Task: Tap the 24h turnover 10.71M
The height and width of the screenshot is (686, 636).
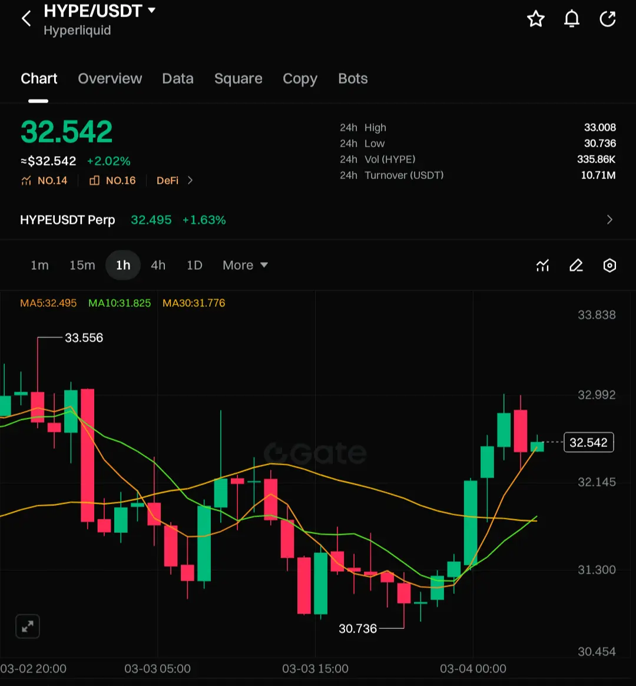Action: coord(598,175)
